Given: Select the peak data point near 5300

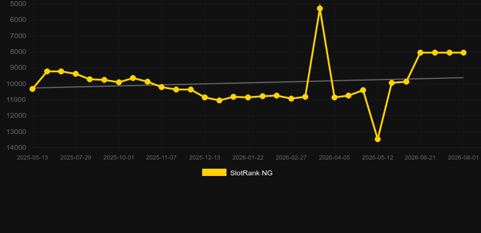Looking at the screenshot, I should coord(320,8).
